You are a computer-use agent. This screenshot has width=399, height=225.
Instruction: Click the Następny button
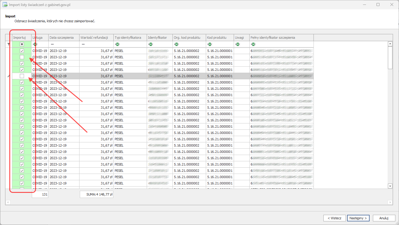click(x=358, y=218)
